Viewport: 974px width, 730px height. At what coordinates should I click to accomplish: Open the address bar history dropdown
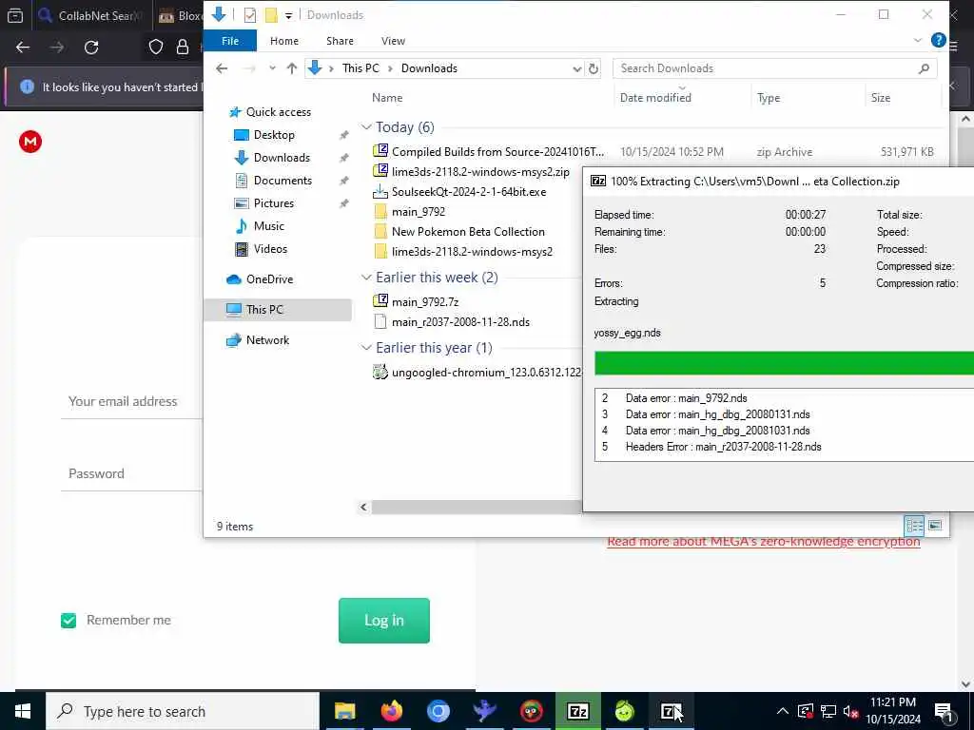coord(577,68)
